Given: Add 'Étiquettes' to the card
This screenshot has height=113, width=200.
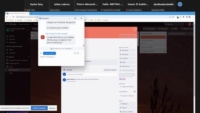Looking at the screenshot, I should point(127,54).
